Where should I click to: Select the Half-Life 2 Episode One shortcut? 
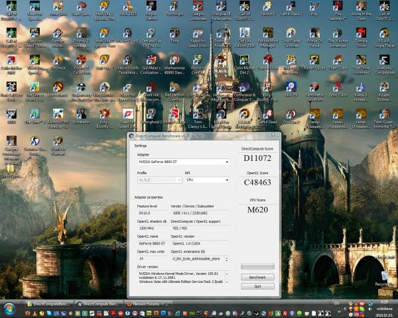[105, 11]
